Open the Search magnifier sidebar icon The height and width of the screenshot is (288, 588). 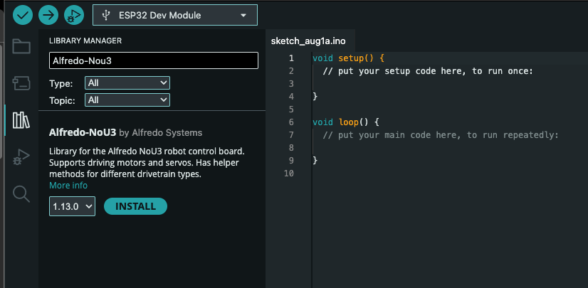point(21,194)
